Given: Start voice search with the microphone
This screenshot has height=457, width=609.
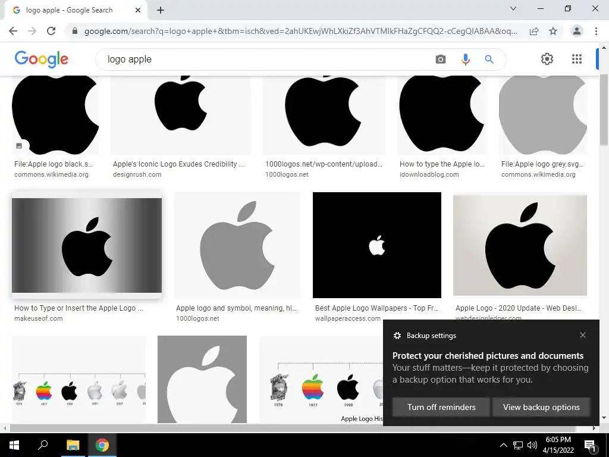Looking at the screenshot, I should (x=465, y=59).
